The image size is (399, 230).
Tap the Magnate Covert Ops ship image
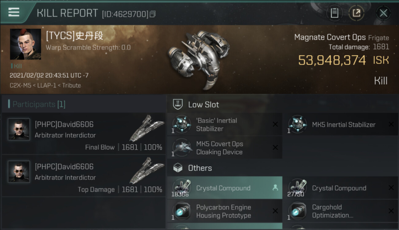coord(199,58)
